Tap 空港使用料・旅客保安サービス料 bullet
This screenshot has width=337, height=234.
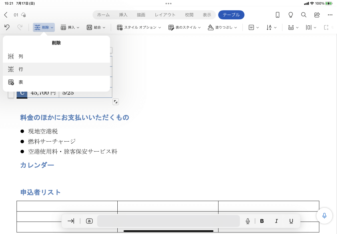tap(73, 152)
